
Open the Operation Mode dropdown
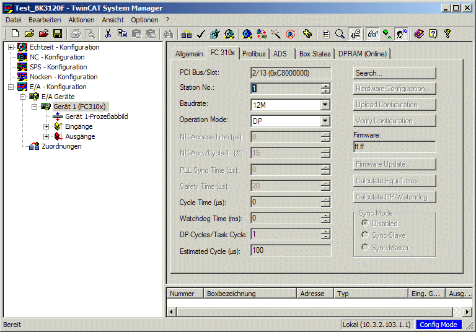(x=325, y=121)
